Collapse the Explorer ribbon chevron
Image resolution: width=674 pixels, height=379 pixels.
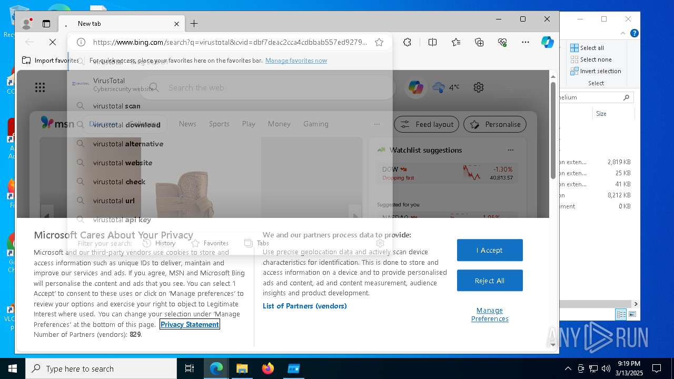pyautogui.click(x=623, y=33)
